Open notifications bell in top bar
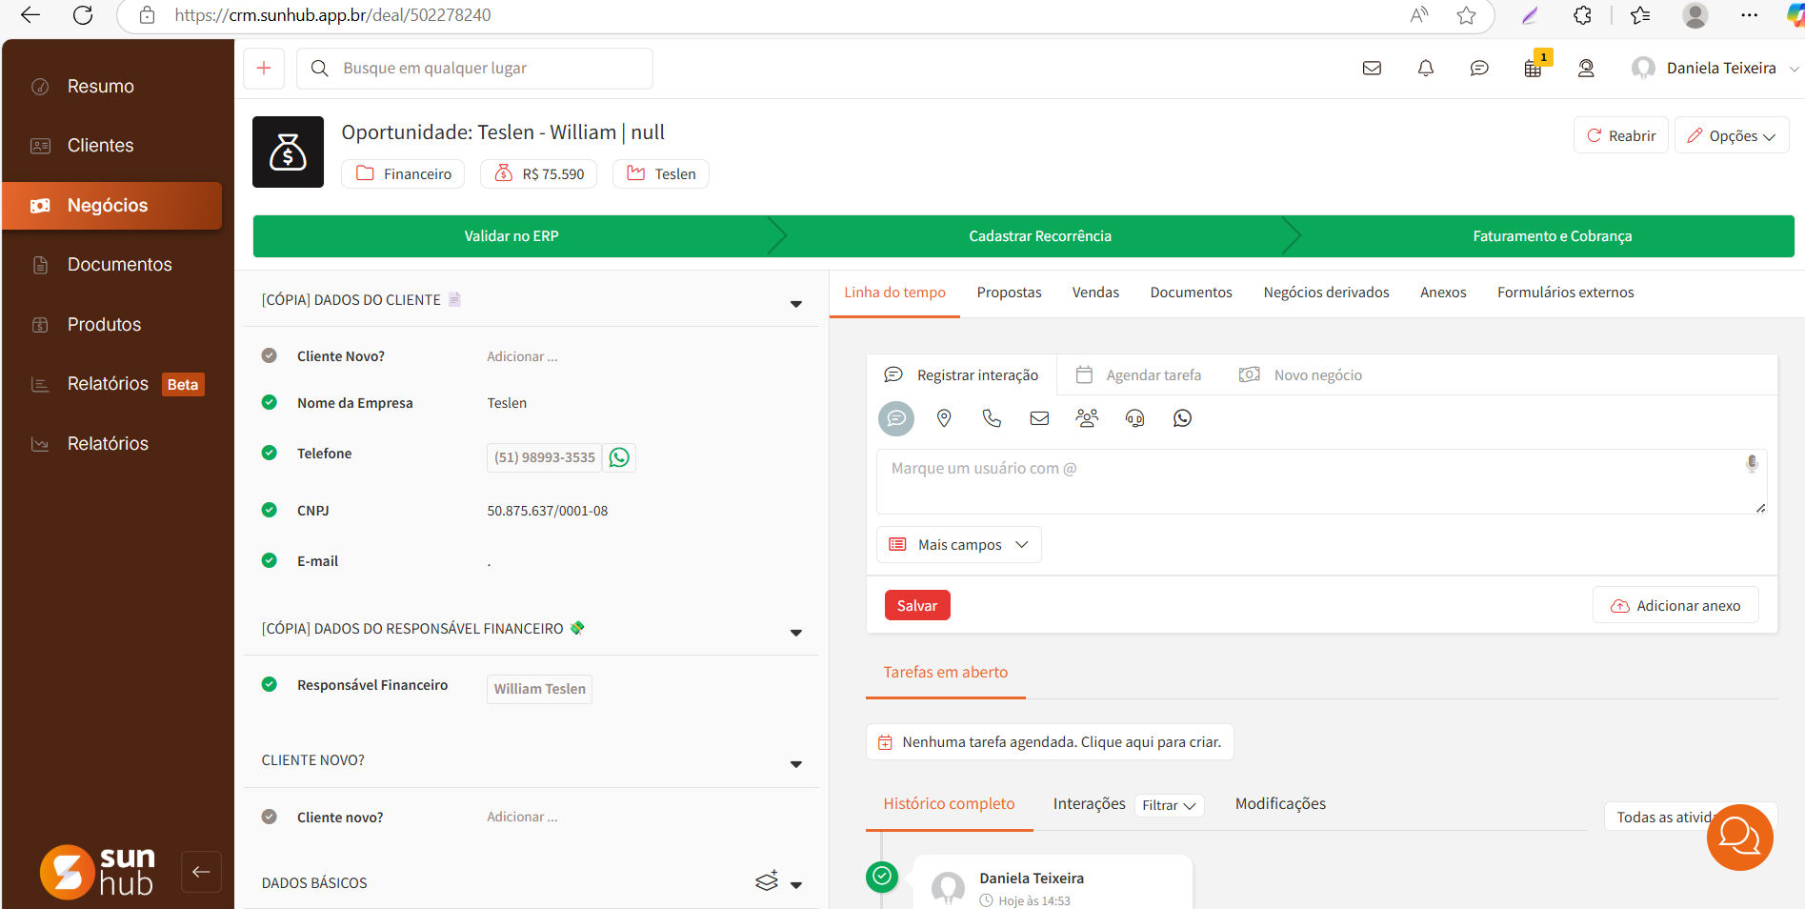The width and height of the screenshot is (1805, 909). [x=1425, y=69]
